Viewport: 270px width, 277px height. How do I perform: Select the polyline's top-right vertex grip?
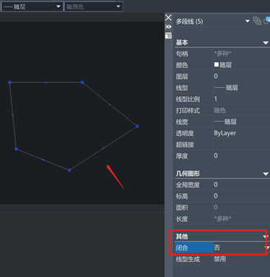click(83, 82)
